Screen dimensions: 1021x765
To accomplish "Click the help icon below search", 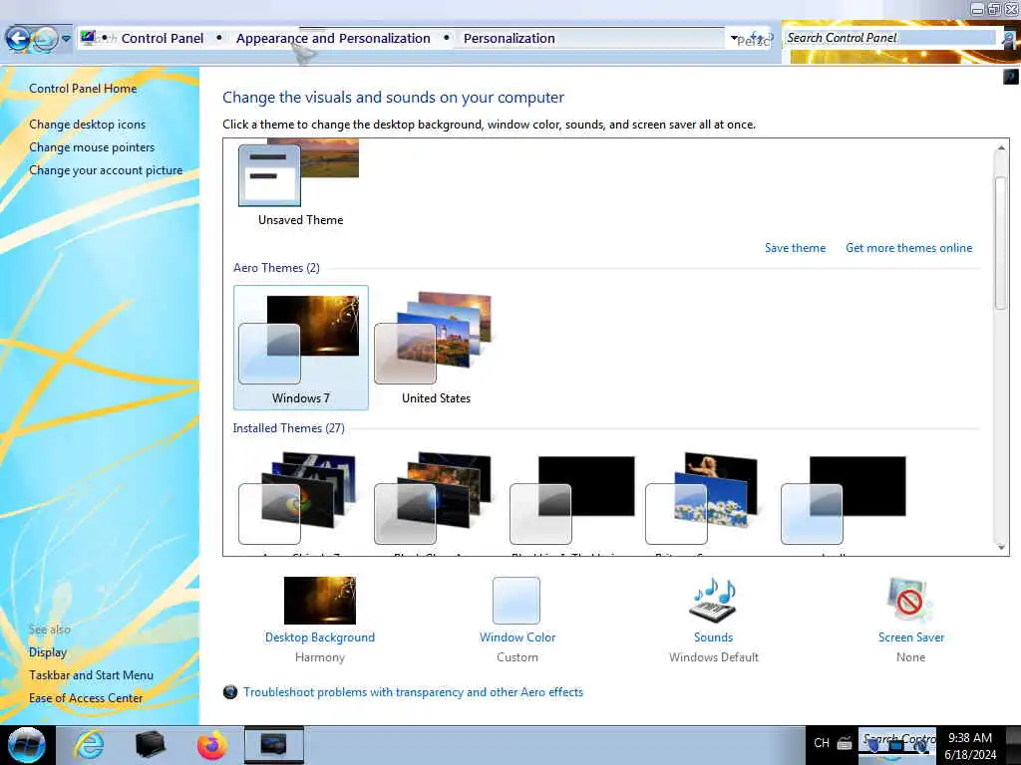I will tap(1011, 78).
